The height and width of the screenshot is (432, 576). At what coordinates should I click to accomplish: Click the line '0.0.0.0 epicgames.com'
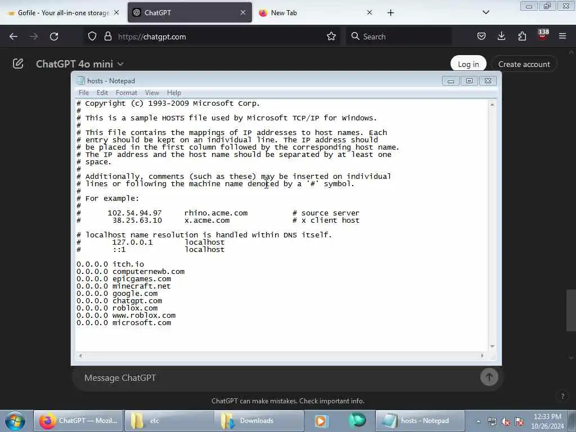[124, 279]
